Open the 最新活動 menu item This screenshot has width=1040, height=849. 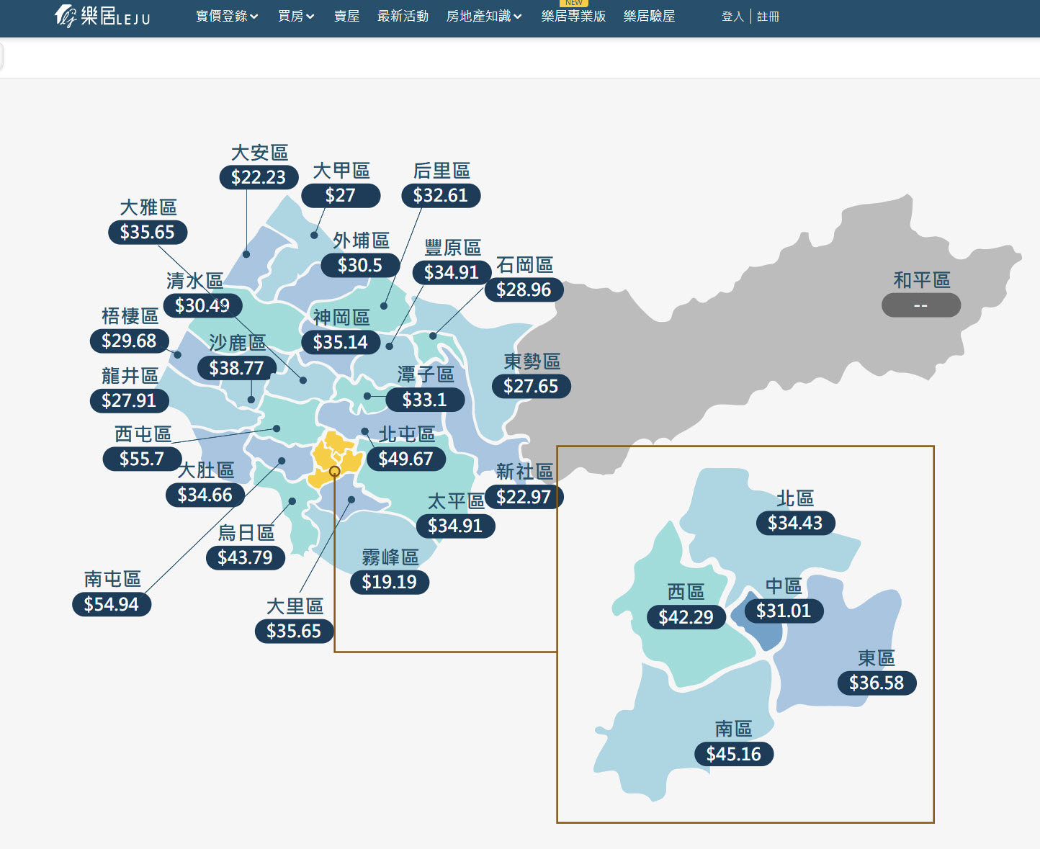[x=403, y=17]
